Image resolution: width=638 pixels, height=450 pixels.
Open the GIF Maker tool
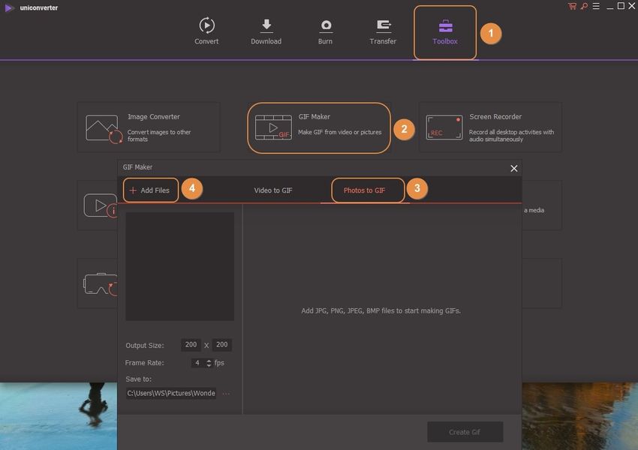point(319,127)
